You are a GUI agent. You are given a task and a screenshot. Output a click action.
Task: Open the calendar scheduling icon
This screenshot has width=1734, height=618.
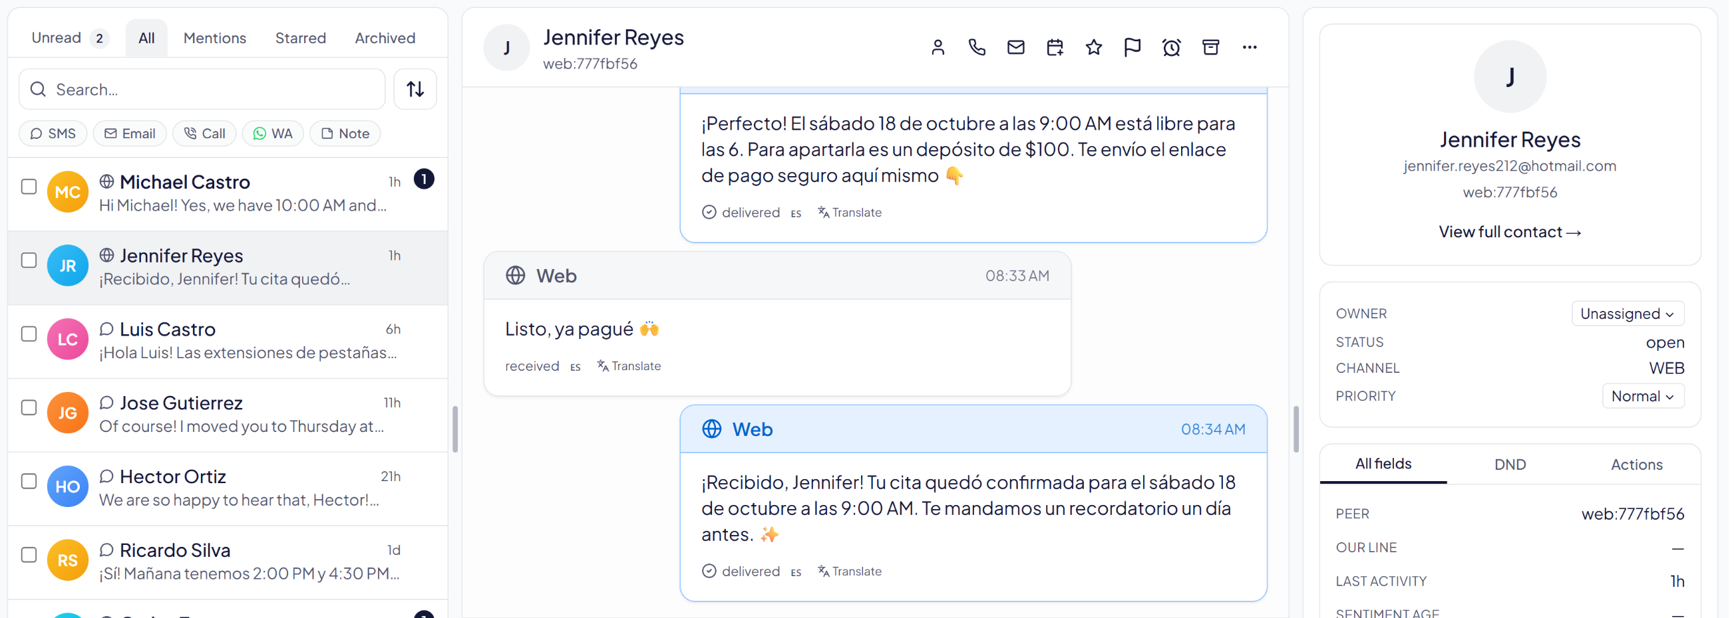coord(1055,47)
